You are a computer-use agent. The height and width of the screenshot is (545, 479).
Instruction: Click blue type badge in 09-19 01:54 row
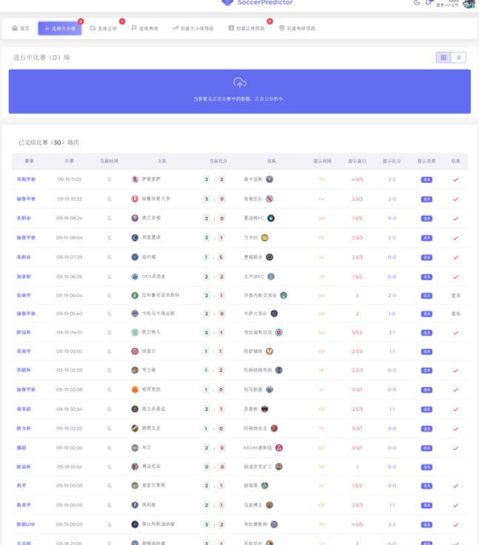426,467
